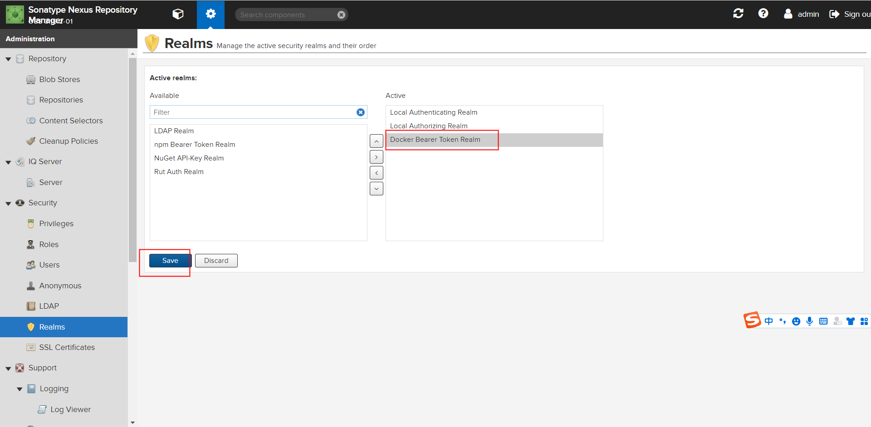
Task: Click the SSL Certificates icon
Action: click(31, 347)
